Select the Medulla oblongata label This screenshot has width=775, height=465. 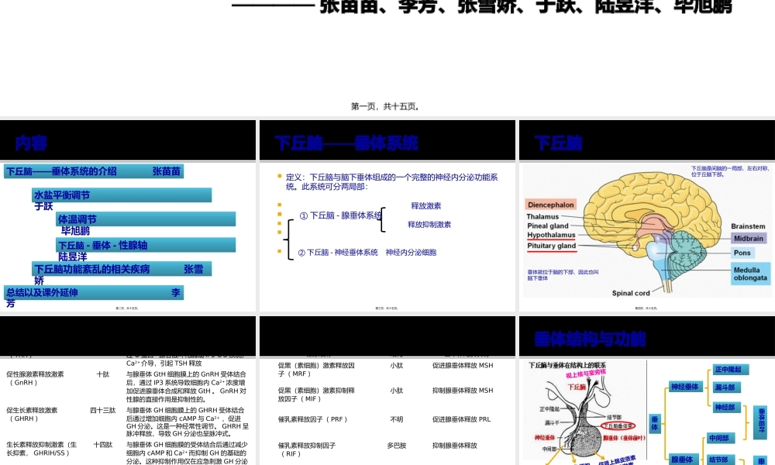pyautogui.click(x=749, y=275)
